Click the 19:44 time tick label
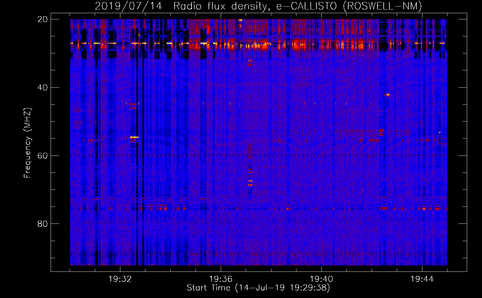 point(422,279)
